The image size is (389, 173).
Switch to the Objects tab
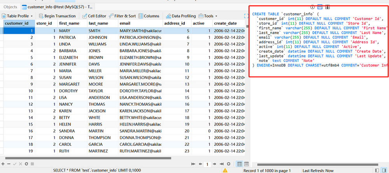[10, 7]
